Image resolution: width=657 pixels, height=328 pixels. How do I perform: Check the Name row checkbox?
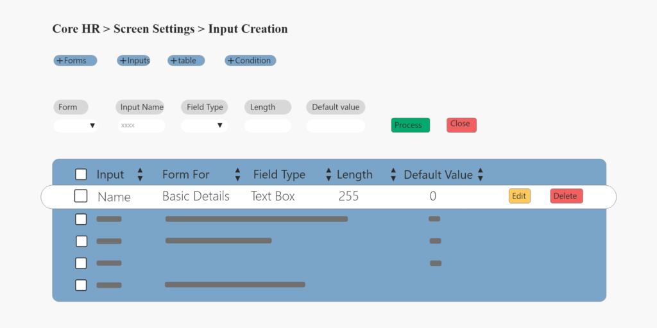[x=81, y=196]
